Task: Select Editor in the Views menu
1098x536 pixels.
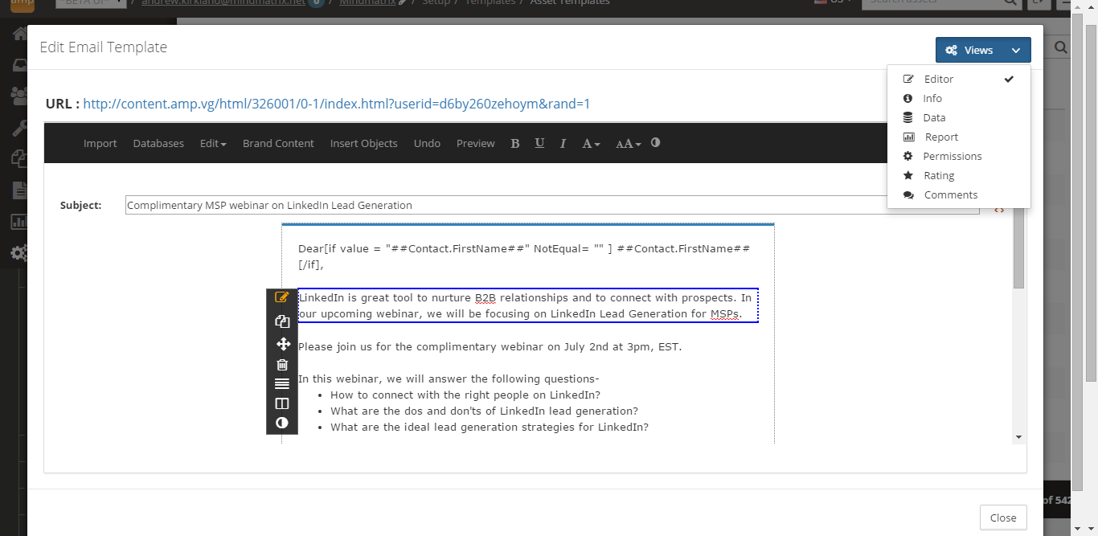Action: (x=938, y=79)
